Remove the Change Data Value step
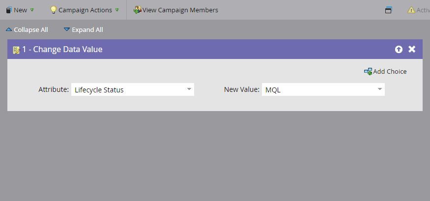This screenshot has width=430, height=201. point(412,49)
